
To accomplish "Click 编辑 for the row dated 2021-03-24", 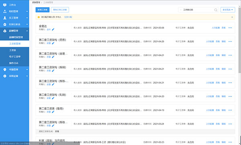I will pyautogui.click(x=224, y=124).
